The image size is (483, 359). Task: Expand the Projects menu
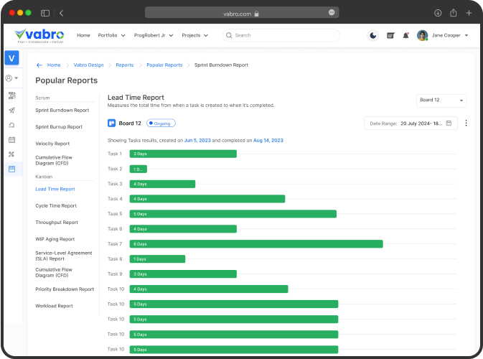coord(194,35)
